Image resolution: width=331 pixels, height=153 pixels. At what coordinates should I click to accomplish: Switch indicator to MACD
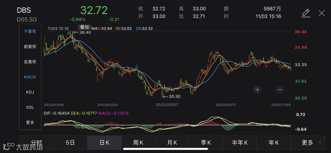[x=30, y=77]
